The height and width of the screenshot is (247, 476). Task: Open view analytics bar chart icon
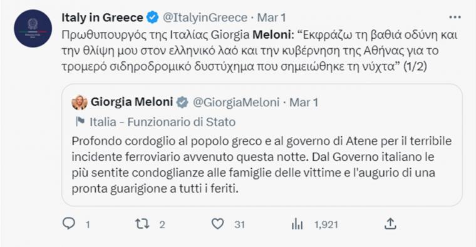click(297, 224)
